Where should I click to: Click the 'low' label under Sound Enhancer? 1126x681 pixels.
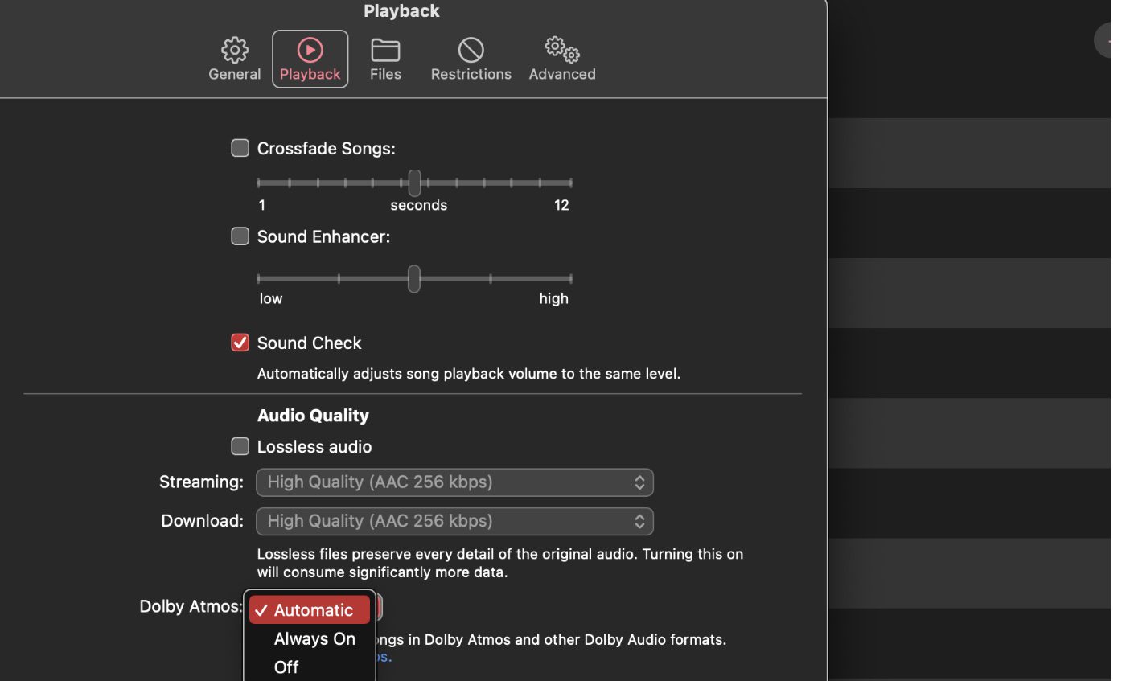(x=271, y=298)
